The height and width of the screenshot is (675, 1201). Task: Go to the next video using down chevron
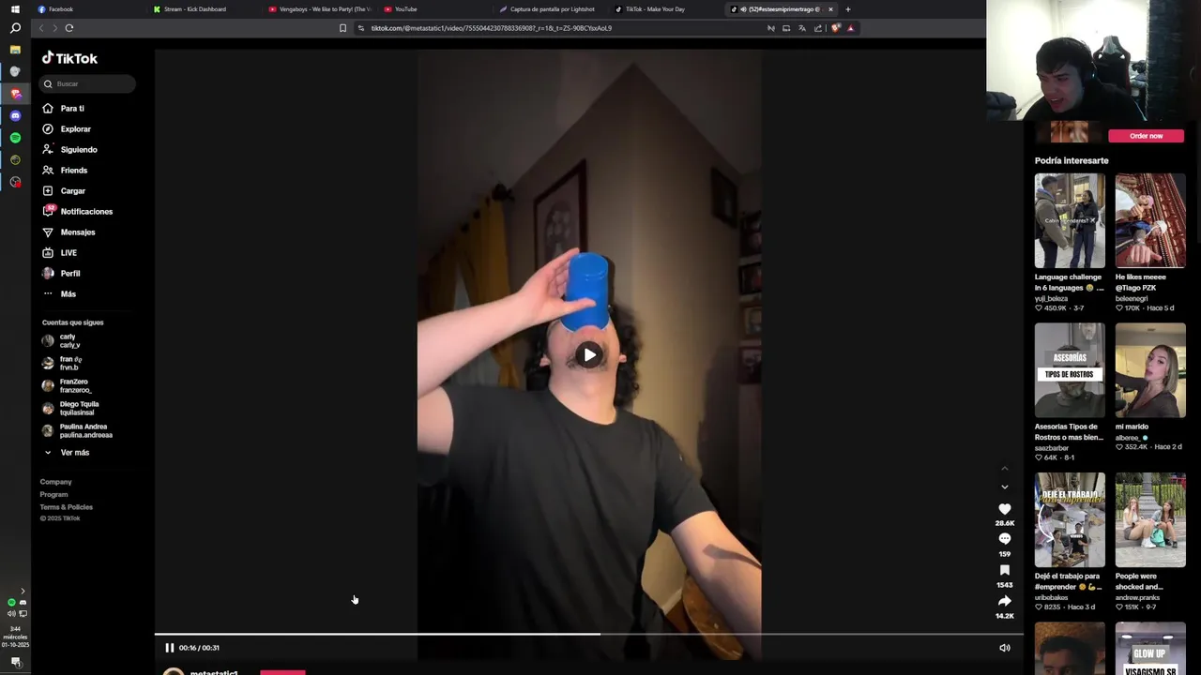coord(1005,487)
